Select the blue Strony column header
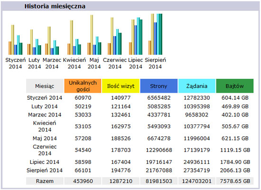 [x=159, y=86]
